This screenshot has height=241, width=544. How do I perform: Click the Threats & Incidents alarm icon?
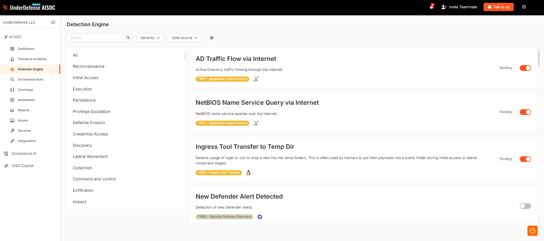(12, 59)
